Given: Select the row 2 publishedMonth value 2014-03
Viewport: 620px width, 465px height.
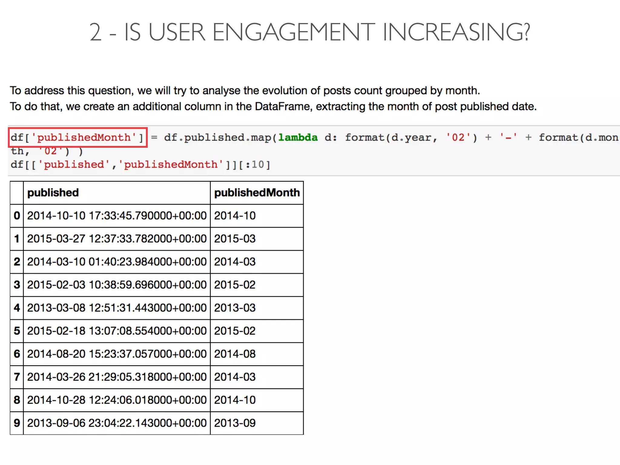Looking at the screenshot, I should (235, 262).
